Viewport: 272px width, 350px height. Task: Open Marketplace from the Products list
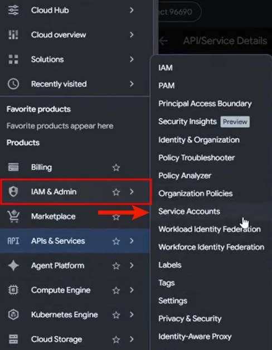[53, 216]
